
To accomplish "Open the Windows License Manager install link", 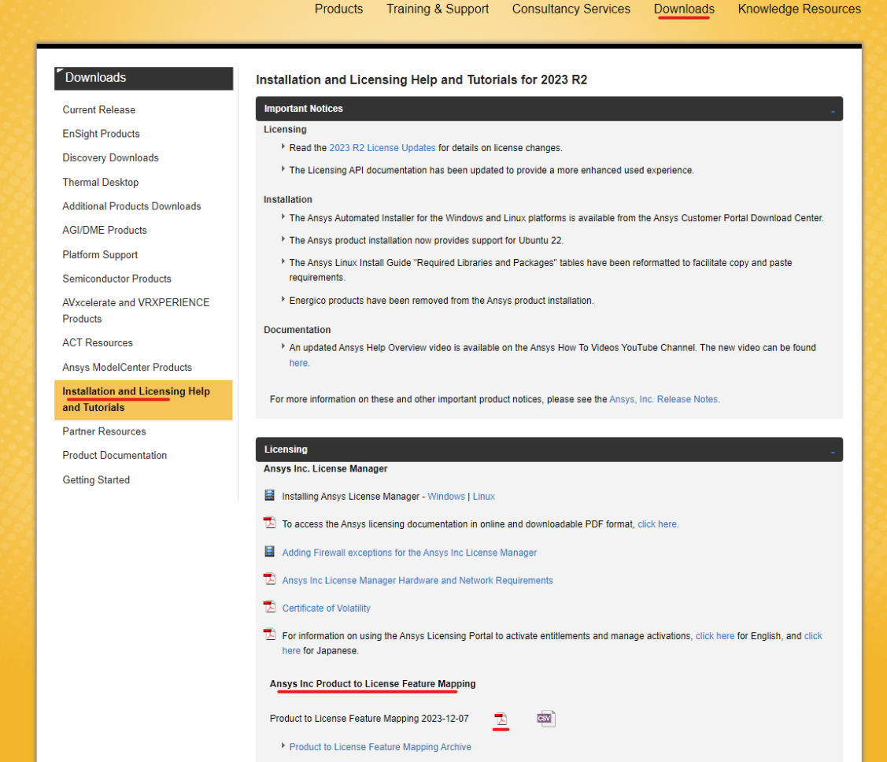I will (446, 497).
